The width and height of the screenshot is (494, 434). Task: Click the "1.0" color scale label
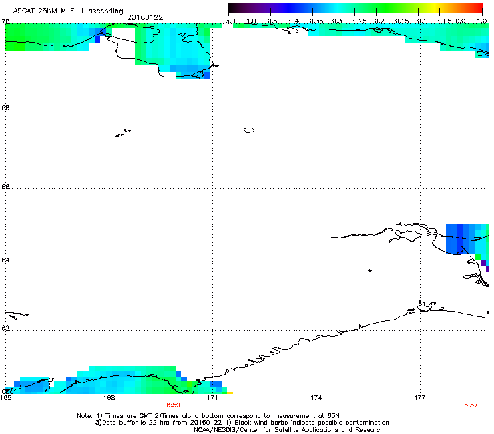pyautogui.click(x=482, y=21)
